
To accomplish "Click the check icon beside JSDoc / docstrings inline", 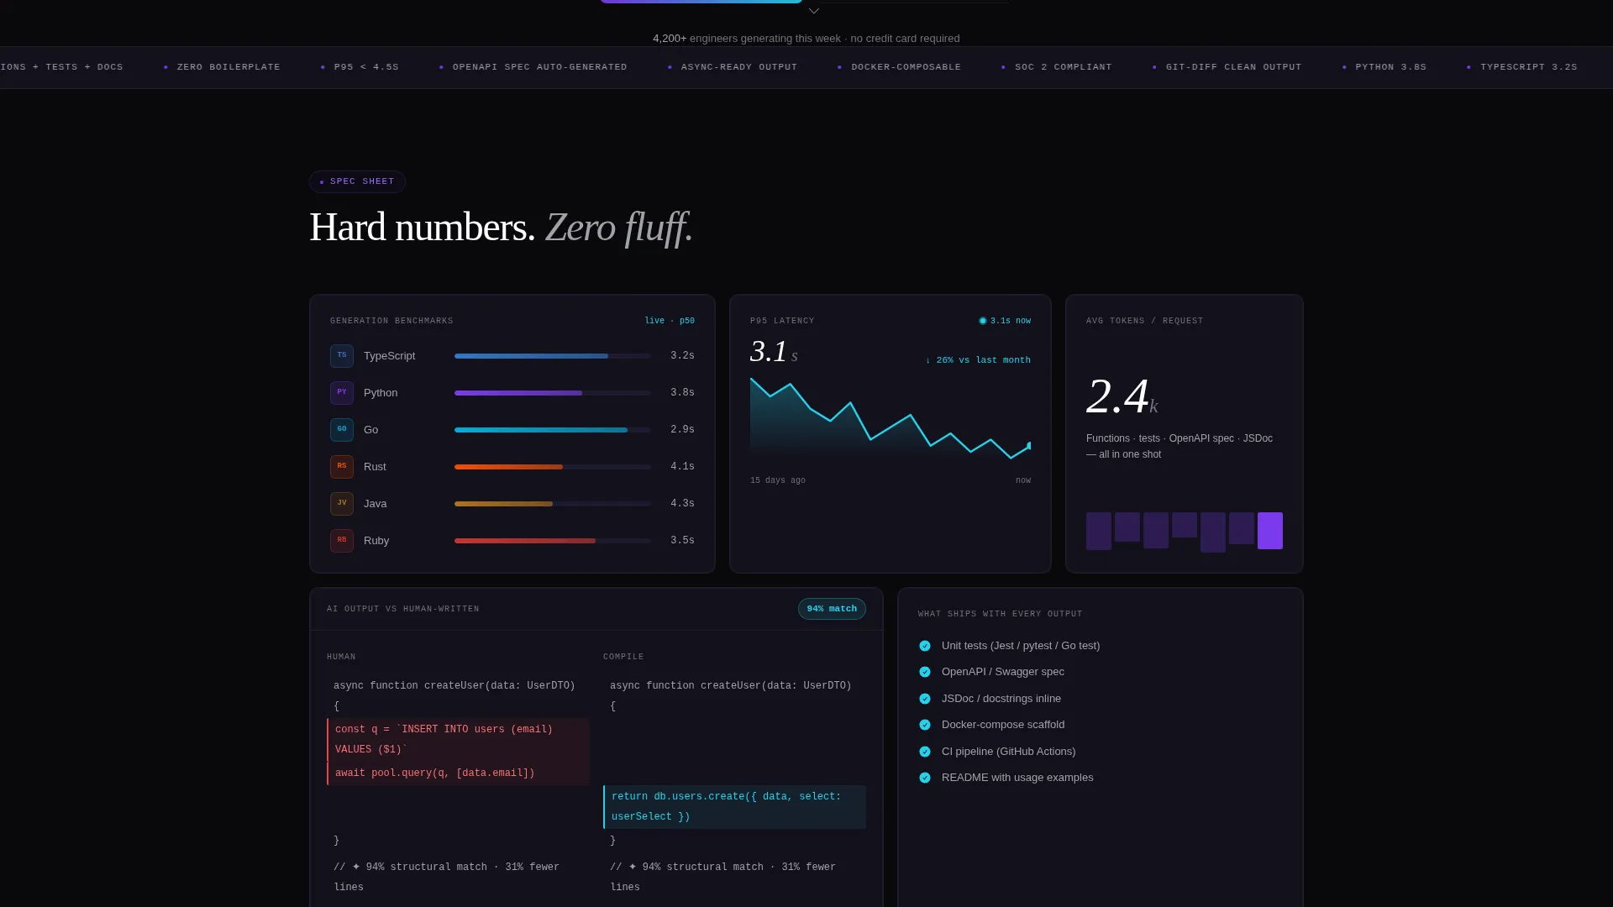I will pyautogui.click(x=925, y=699).
